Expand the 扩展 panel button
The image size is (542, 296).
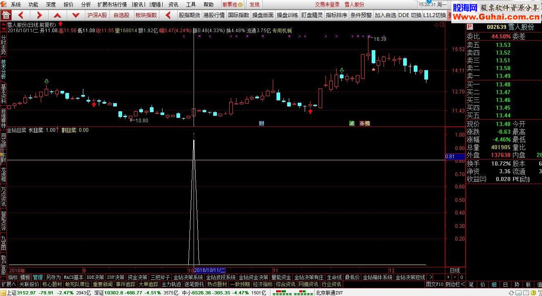tap(8, 284)
